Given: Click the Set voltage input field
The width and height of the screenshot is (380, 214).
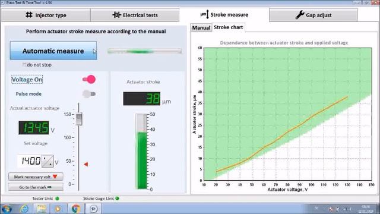Looking at the screenshot, I should tap(30, 161).
